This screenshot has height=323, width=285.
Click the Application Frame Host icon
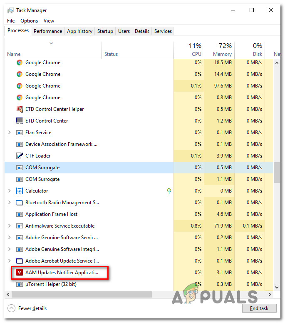(x=20, y=214)
